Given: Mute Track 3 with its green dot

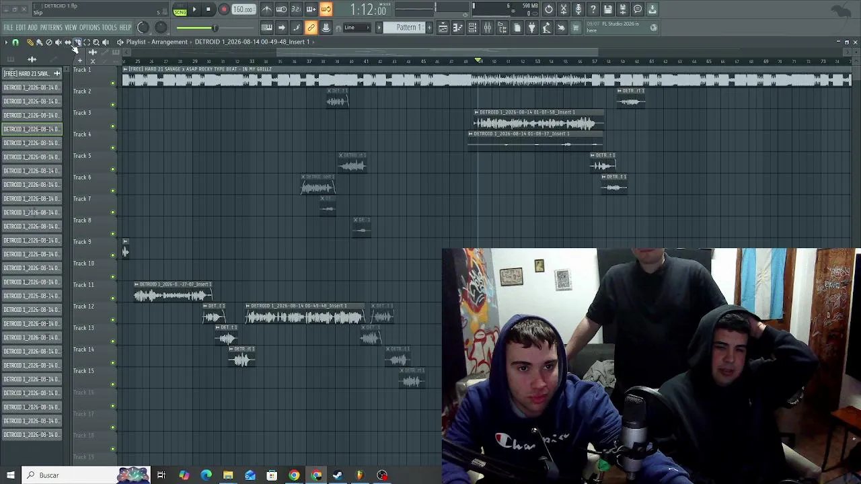Looking at the screenshot, I should [x=113, y=126].
